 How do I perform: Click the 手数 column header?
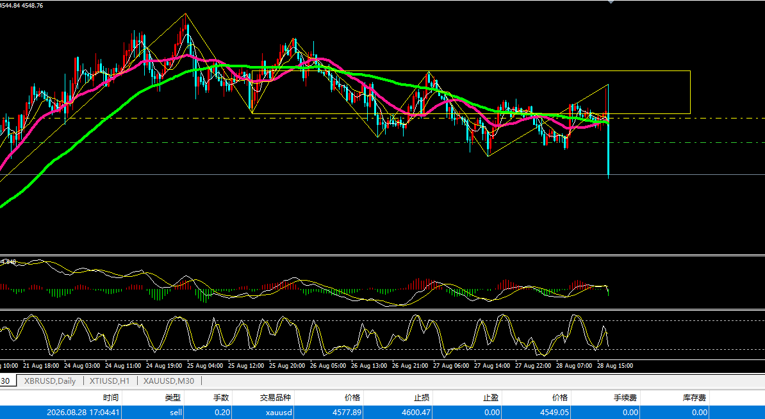click(220, 398)
